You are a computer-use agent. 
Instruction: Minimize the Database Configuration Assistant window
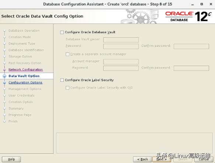coord(193,4)
